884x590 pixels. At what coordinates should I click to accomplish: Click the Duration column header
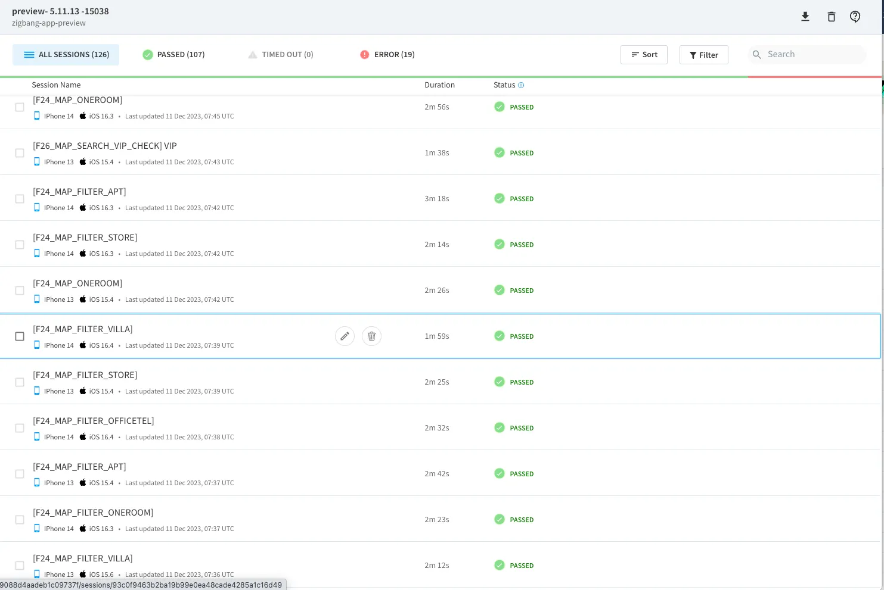pyautogui.click(x=440, y=85)
